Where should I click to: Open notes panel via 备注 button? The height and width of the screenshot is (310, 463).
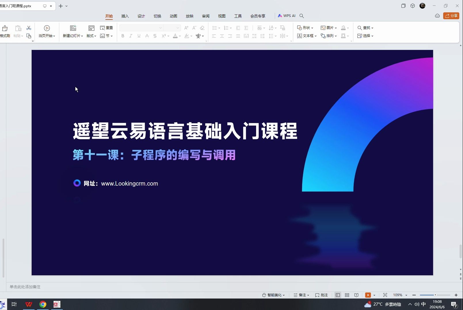click(x=301, y=295)
